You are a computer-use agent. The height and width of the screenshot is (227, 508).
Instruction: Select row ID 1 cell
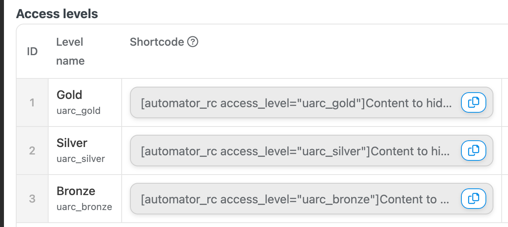[x=32, y=103]
